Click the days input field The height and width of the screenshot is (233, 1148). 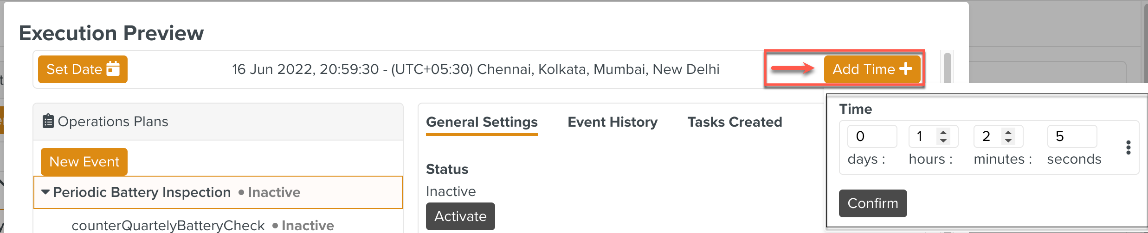point(871,136)
